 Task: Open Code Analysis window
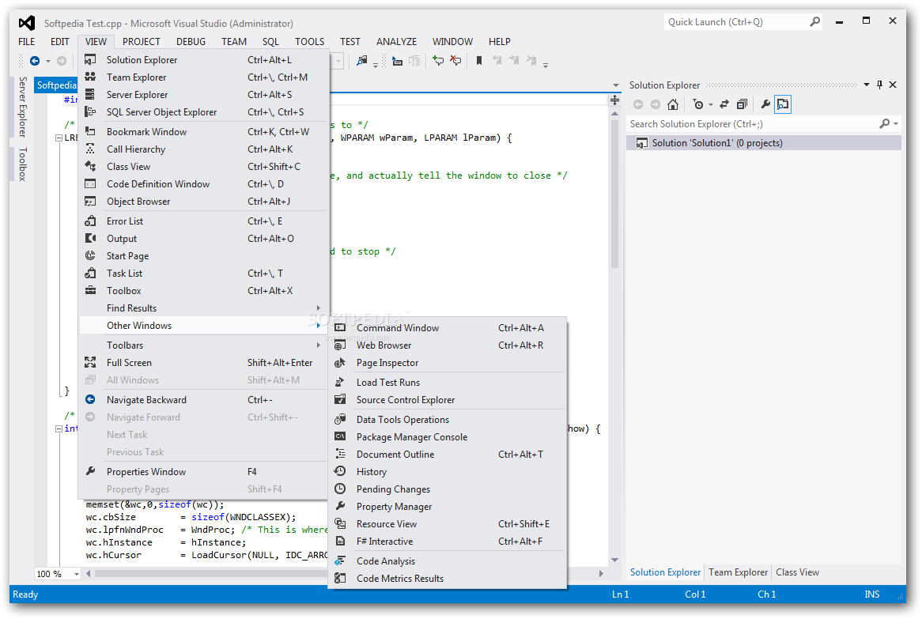[x=447, y=561]
